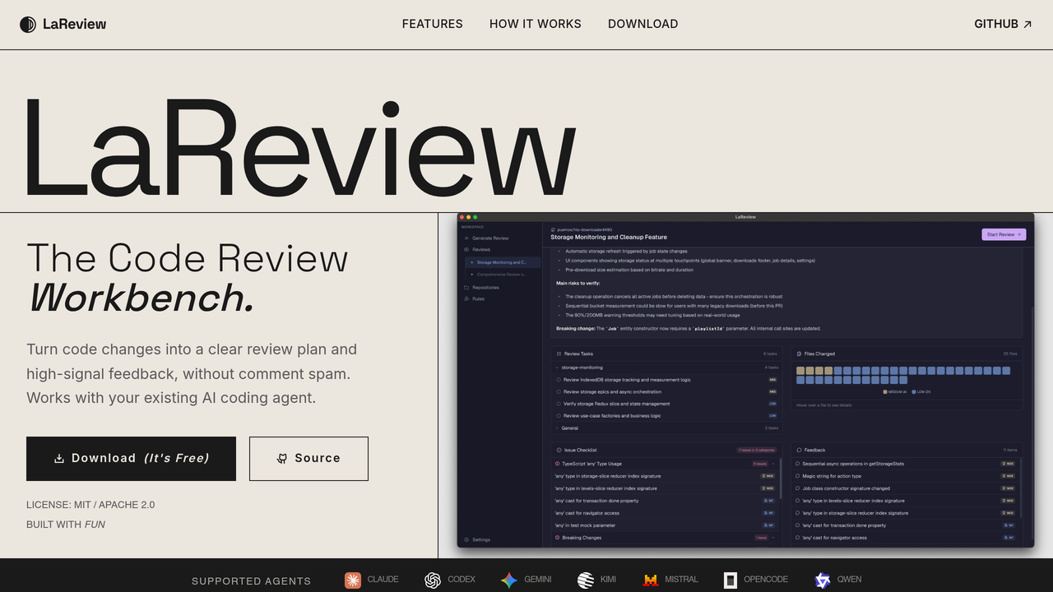Click the Download (It's Free) button
Image resolution: width=1053 pixels, height=592 pixels.
tap(131, 459)
